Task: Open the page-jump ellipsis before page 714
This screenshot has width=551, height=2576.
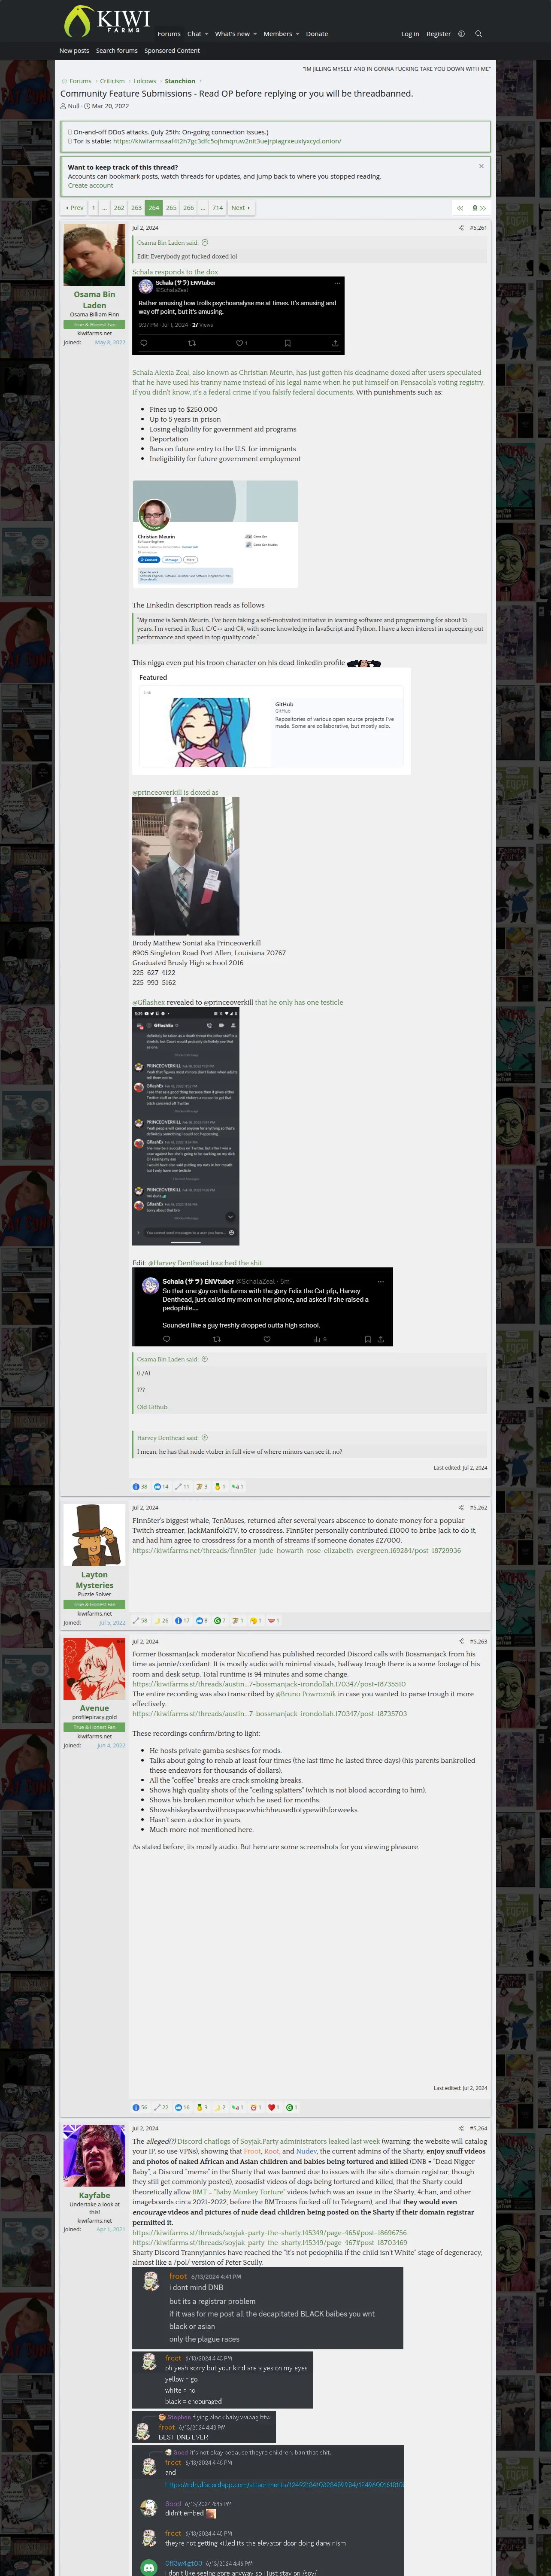Action: click(x=202, y=208)
